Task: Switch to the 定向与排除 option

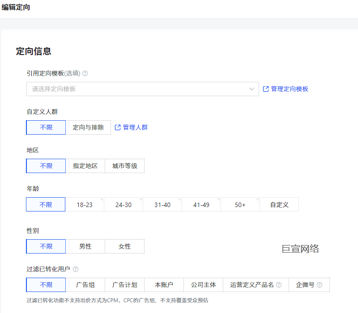Action: point(89,127)
